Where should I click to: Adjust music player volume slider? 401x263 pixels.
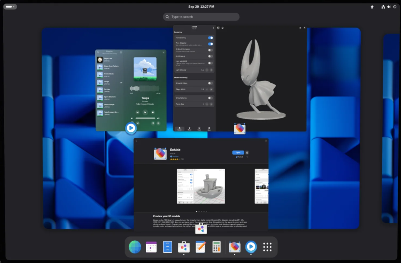[145, 118]
